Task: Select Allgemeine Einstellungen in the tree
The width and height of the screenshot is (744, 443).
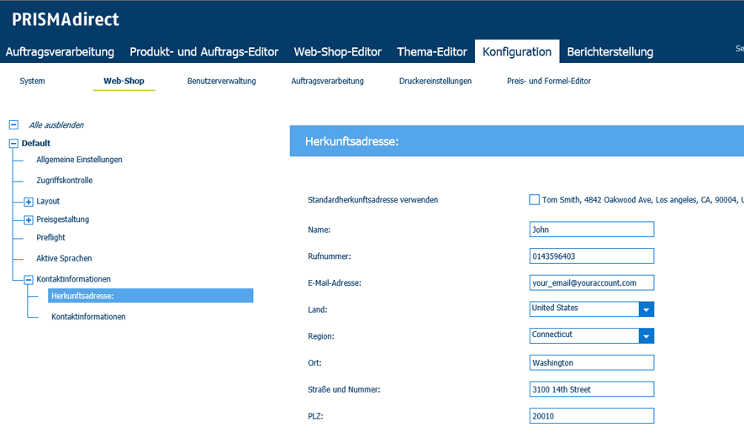Action: [79, 160]
